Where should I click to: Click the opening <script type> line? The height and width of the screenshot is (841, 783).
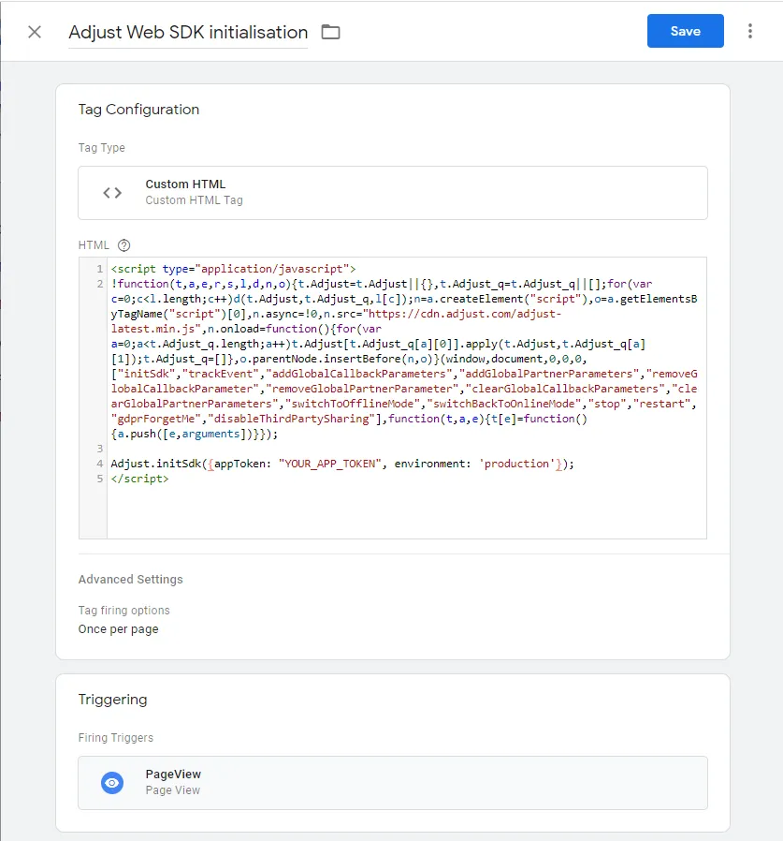[x=233, y=269]
